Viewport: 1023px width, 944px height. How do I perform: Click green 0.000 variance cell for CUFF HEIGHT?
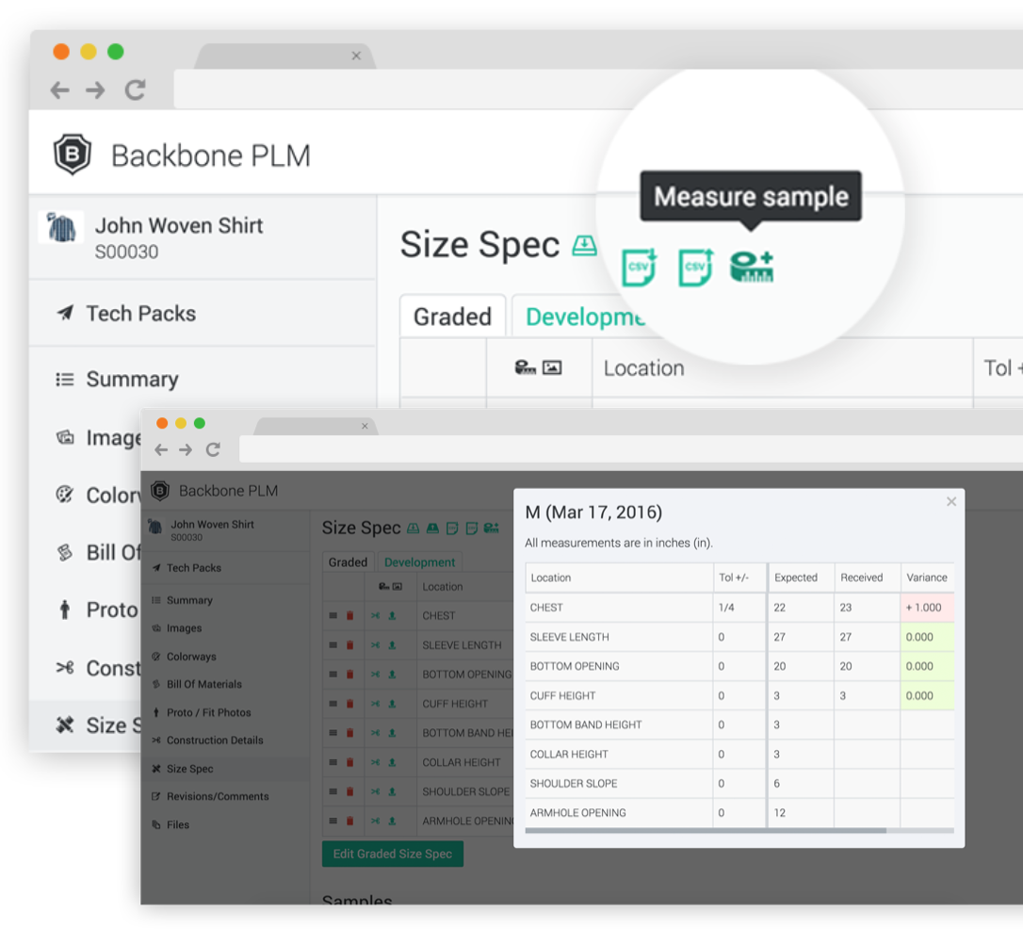[x=926, y=695]
